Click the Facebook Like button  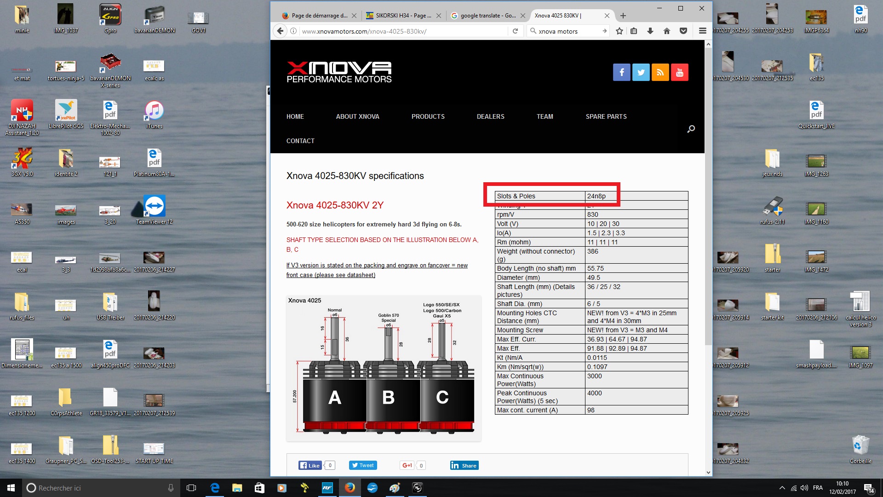coord(310,465)
